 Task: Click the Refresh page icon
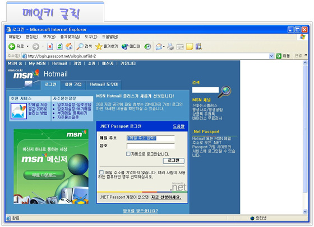[x=59, y=47]
